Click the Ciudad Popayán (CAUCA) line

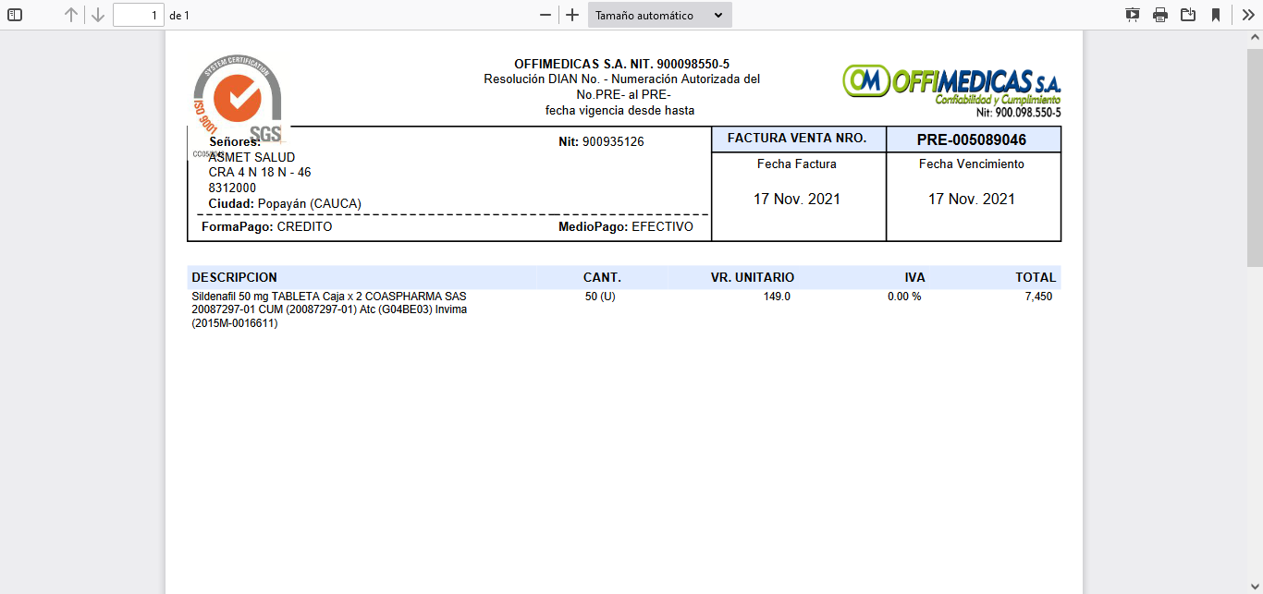tap(285, 203)
